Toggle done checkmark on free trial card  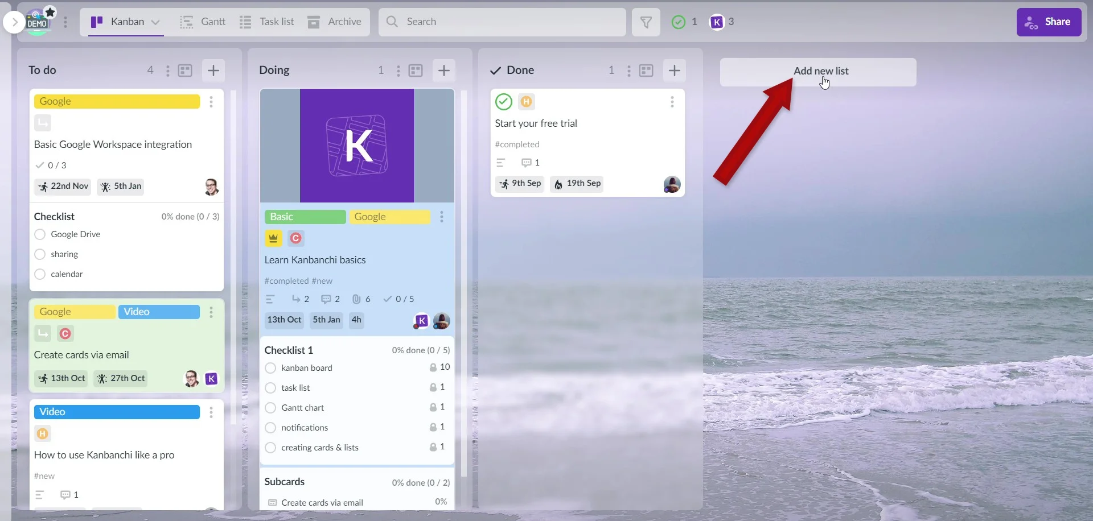[504, 102]
